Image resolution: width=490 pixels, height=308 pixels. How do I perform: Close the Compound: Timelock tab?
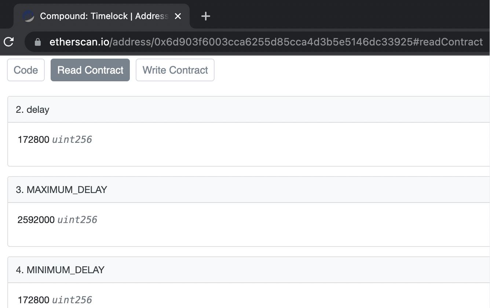click(178, 16)
